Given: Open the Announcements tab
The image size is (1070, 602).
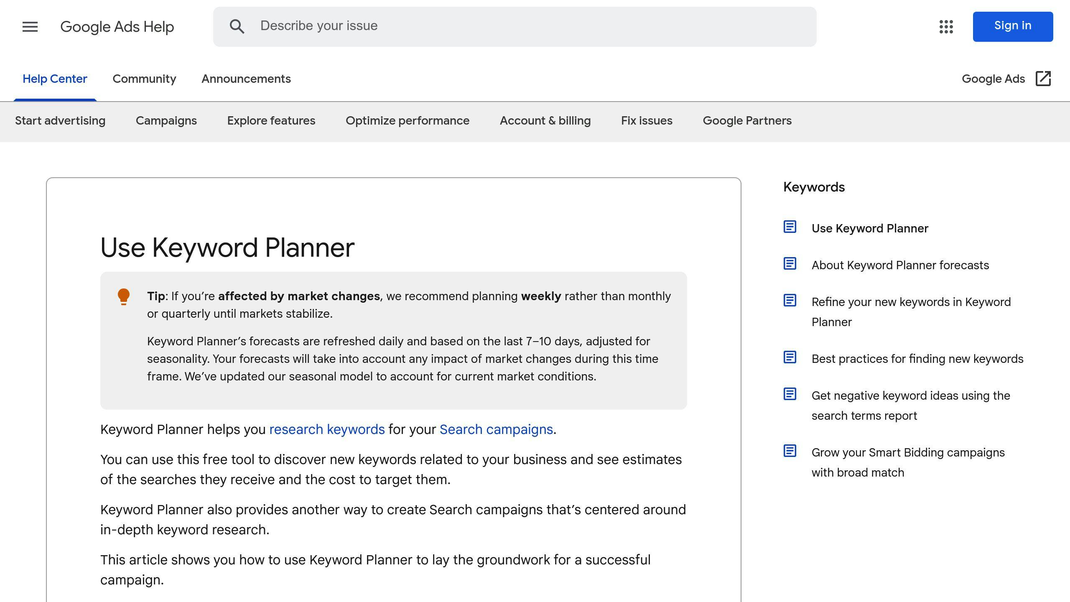Looking at the screenshot, I should coord(246,79).
